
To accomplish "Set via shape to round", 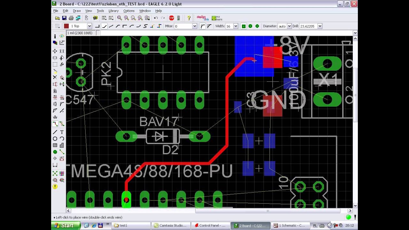I will coord(251,26).
